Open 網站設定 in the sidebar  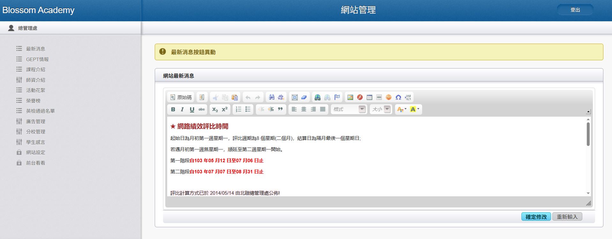35,152
